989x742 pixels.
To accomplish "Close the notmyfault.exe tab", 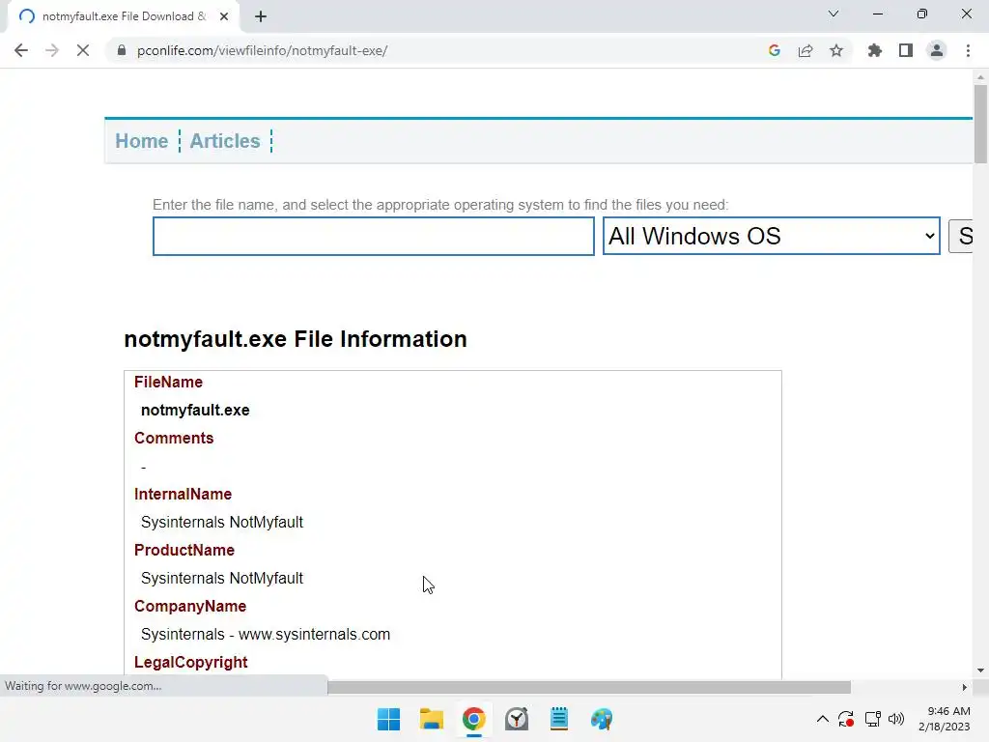I will pos(224,16).
